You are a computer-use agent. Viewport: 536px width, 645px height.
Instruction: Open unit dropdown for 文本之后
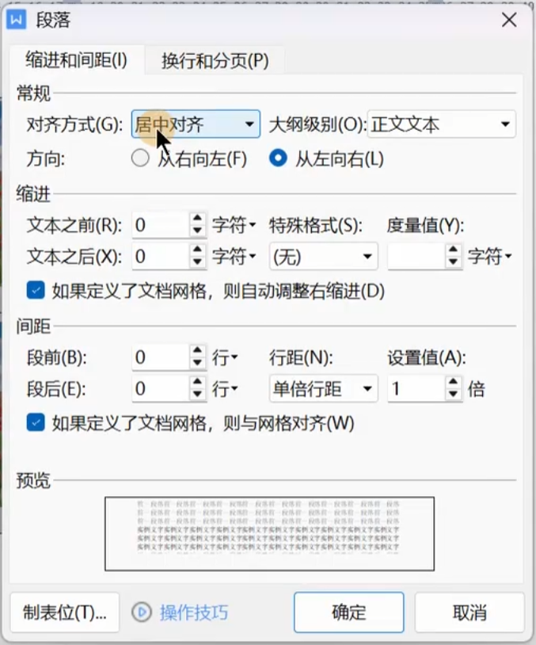tap(234, 256)
